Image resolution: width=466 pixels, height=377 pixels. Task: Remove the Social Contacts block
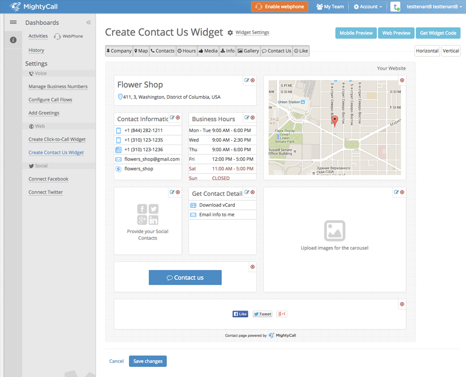coord(178,192)
